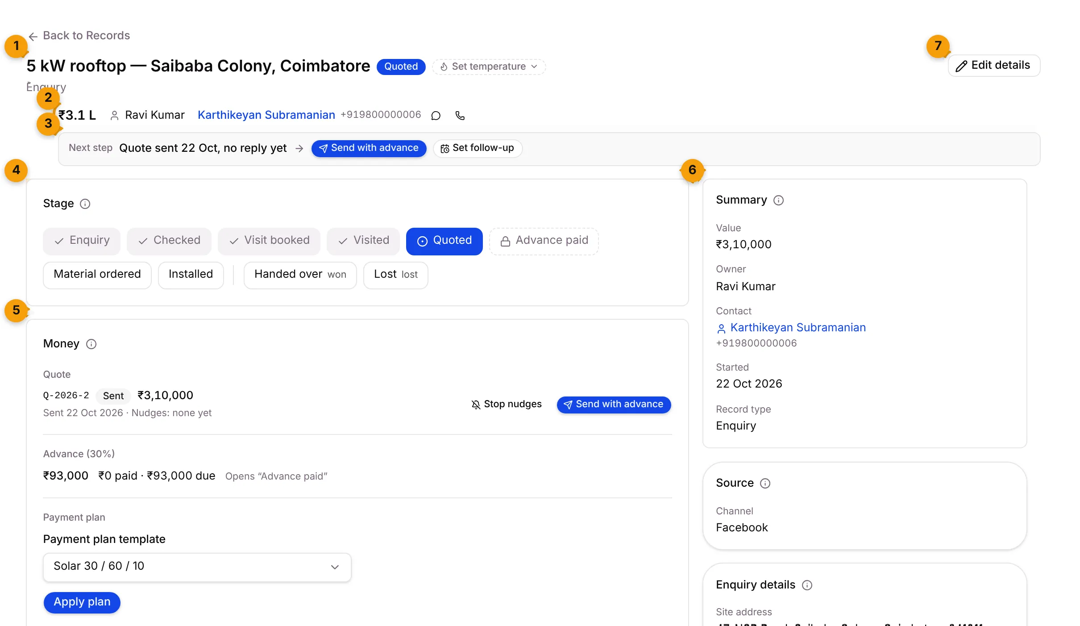
Task: Click the Facebook channel value
Action: pos(742,528)
